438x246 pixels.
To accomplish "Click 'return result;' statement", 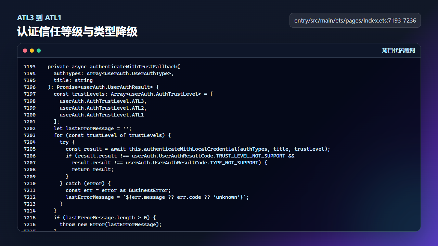I will coord(93,169).
